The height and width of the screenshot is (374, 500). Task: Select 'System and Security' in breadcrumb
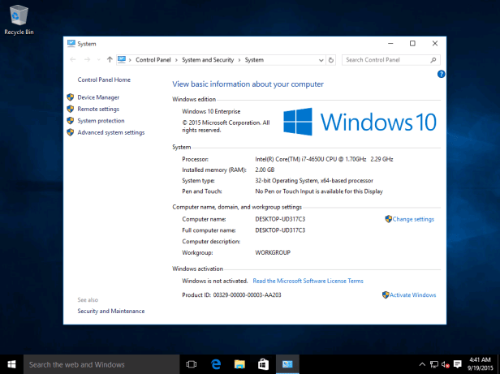coord(209,59)
